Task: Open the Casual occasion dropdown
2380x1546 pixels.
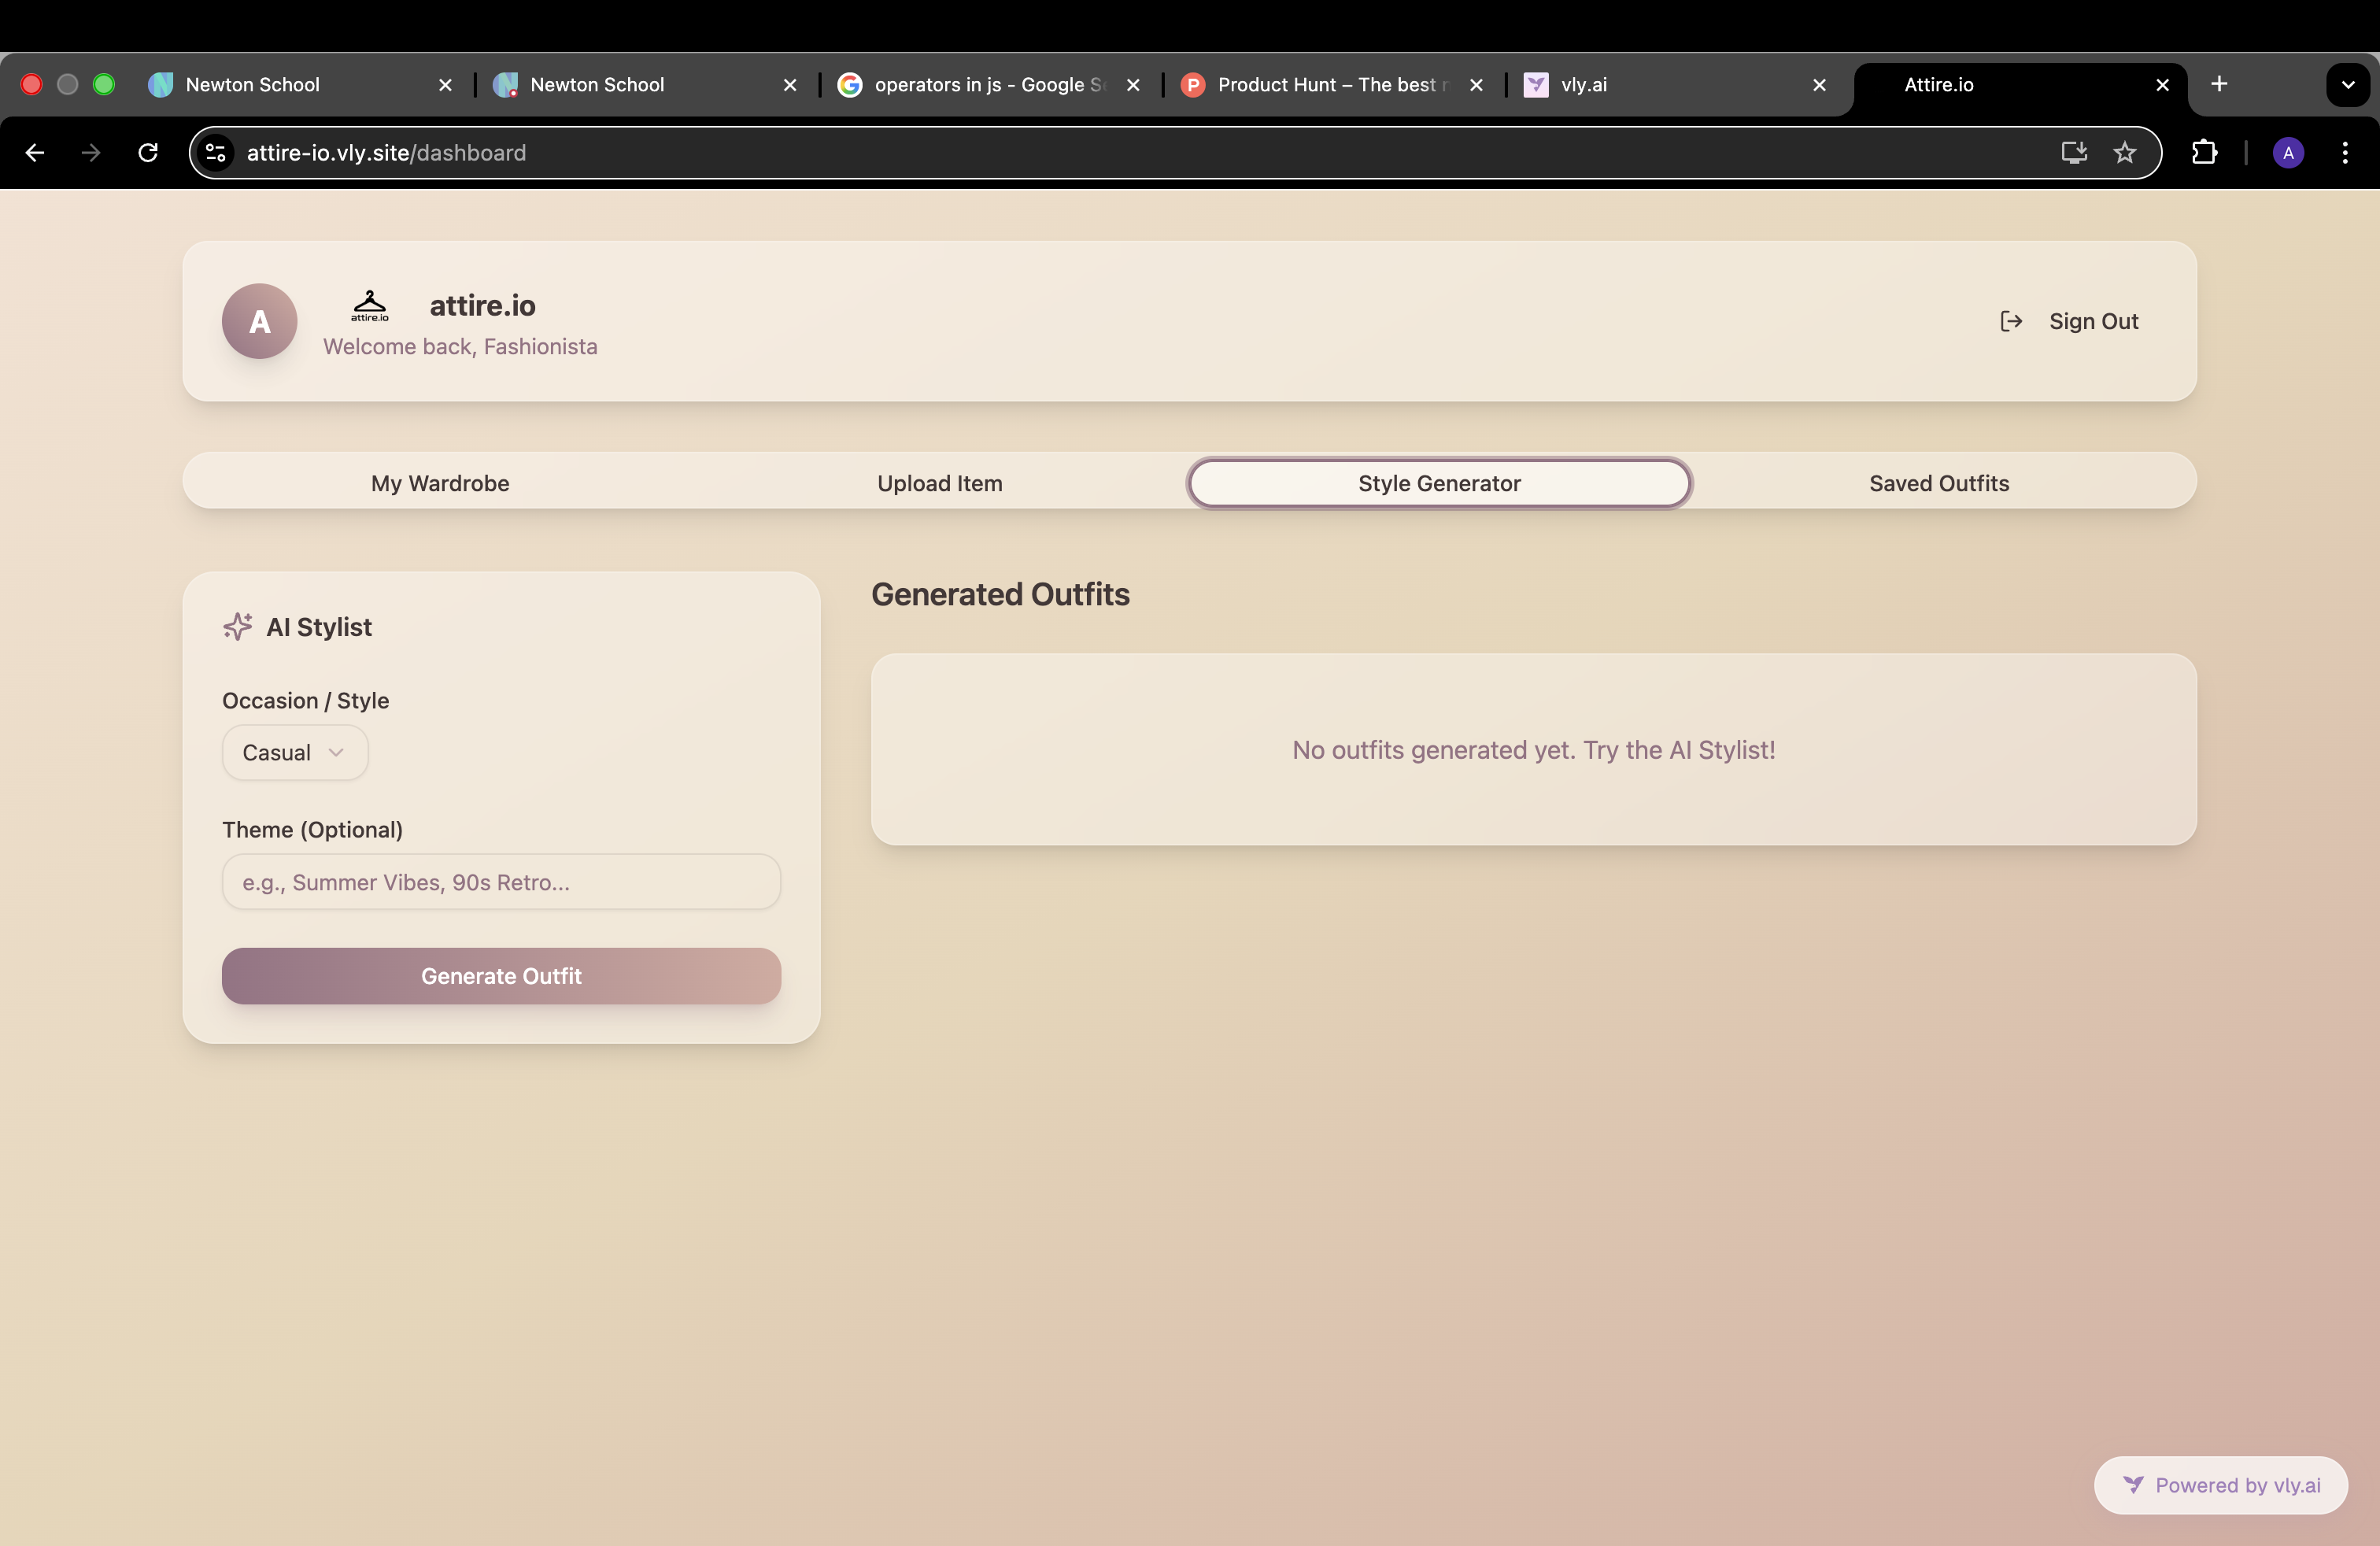Action: click(294, 752)
